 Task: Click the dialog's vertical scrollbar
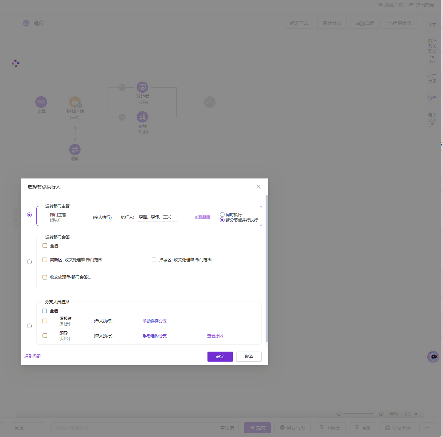click(x=267, y=269)
